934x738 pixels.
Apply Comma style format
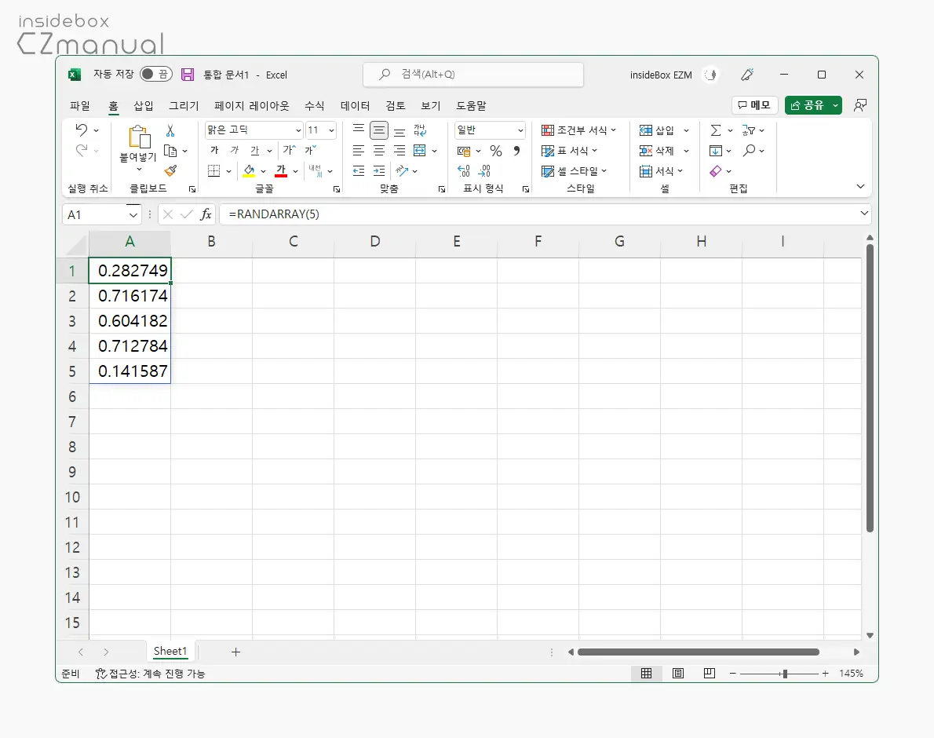[x=516, y=151]
